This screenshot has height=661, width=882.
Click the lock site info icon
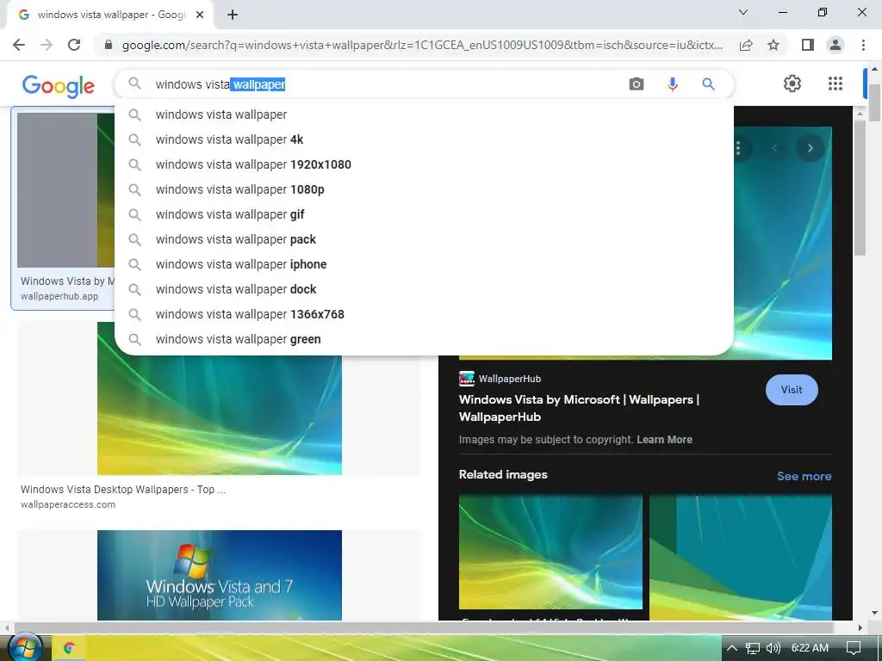(x=109, y=45)
